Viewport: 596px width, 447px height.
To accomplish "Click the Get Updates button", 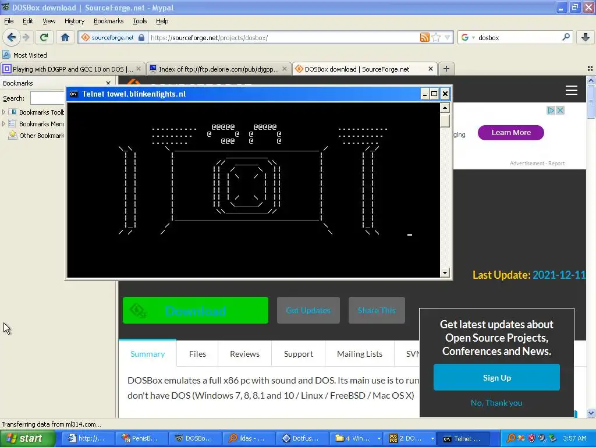I will click(x=308, y=310).
